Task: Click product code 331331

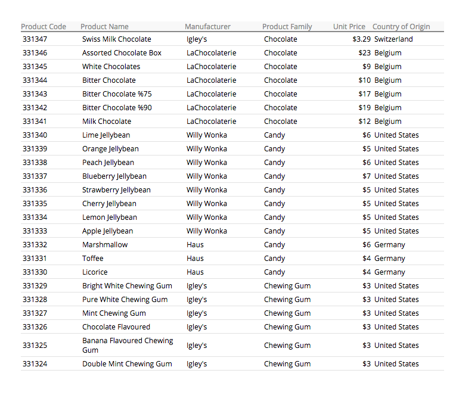Action: coord(35,259)
